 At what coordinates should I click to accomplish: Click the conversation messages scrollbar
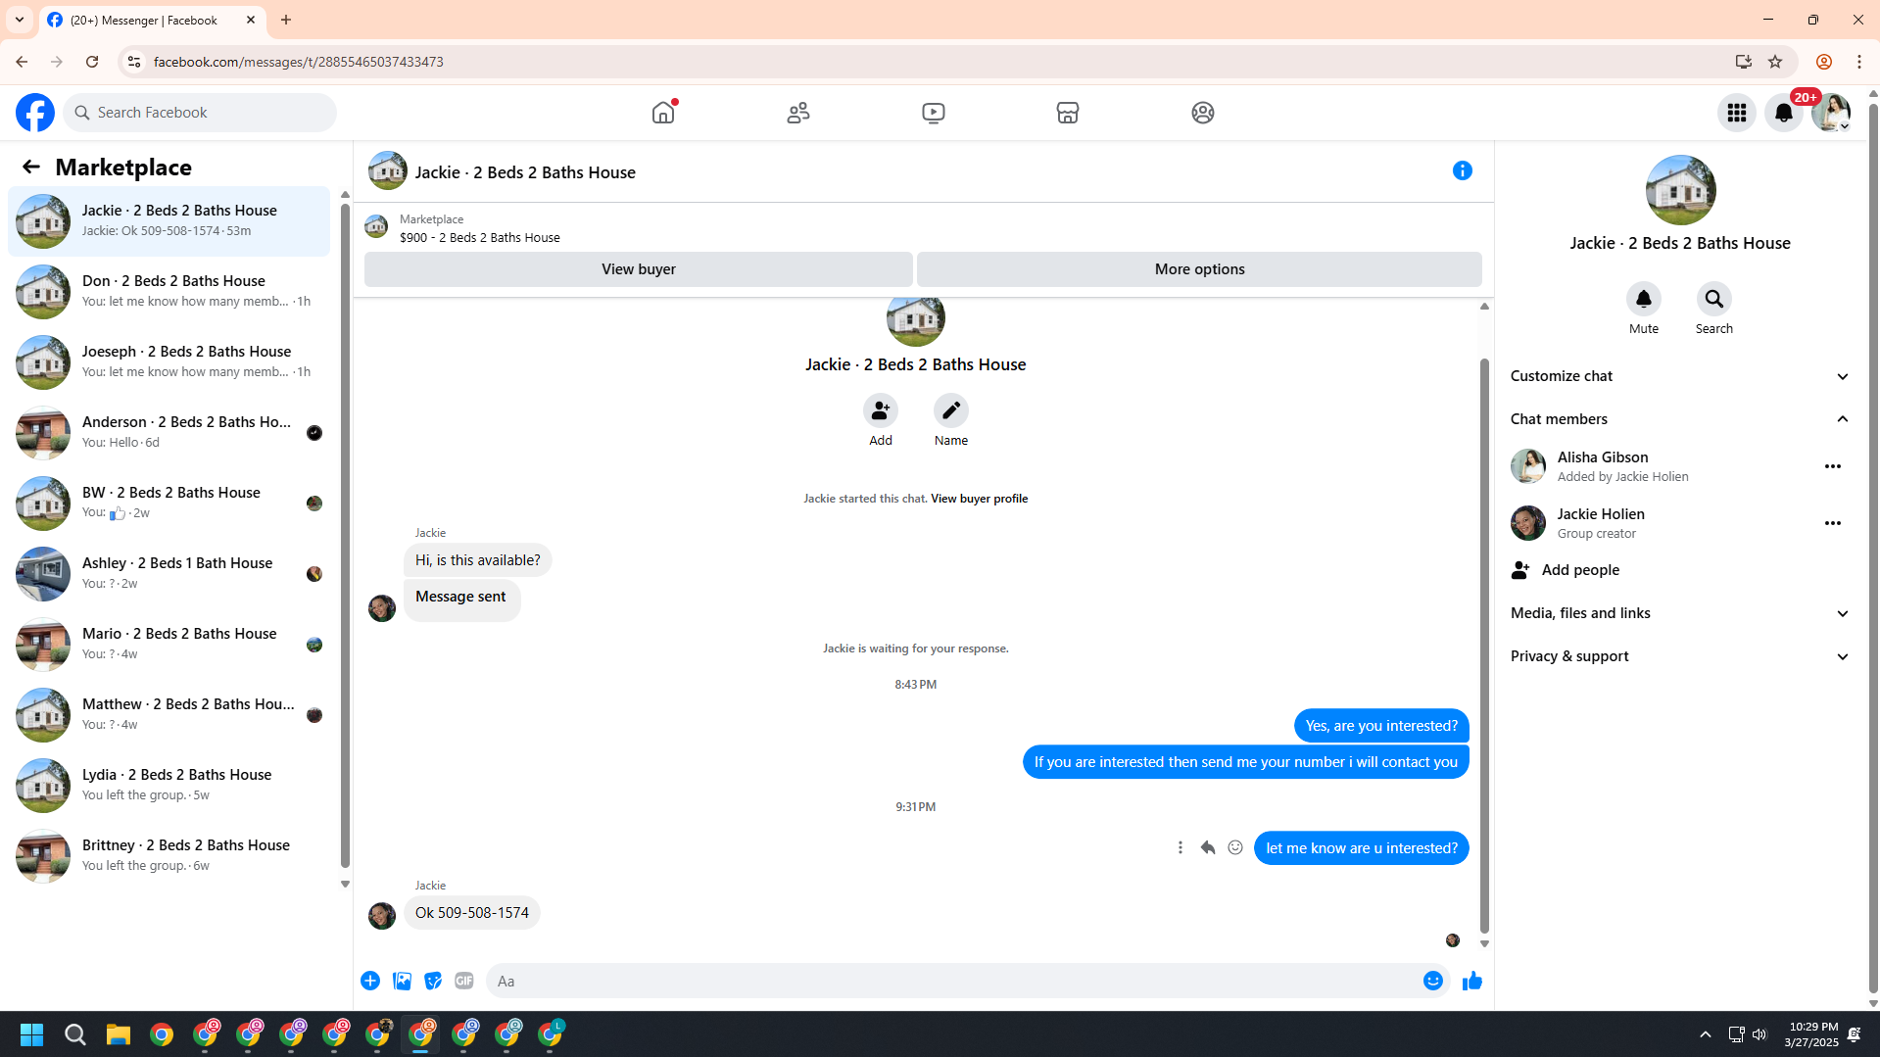click(x=1484, y=647)
